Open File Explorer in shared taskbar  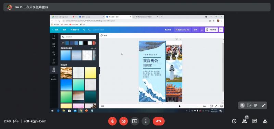[64, 110]
